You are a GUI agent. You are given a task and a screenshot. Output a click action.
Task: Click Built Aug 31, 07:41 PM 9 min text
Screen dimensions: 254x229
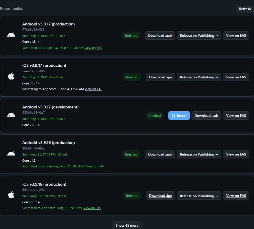click(x=44, y=196)
